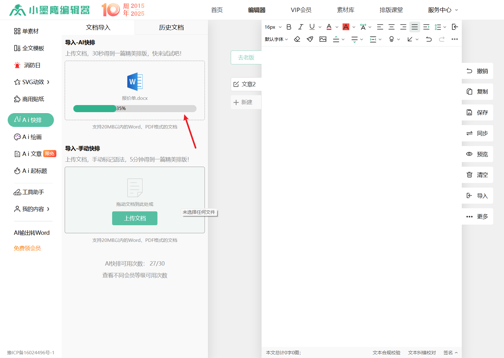Click the Word document icon for 报价单.docx
Screen dimensions: 504x358
pos(135,82)
